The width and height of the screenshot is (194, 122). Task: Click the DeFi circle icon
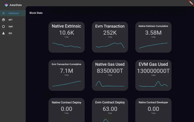pyautogui.click(x=3, y=26)
